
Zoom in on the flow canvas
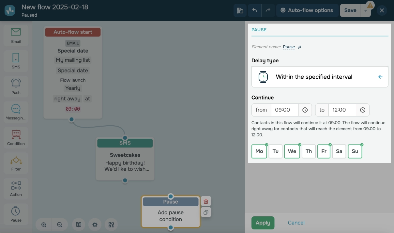(44, 225)
